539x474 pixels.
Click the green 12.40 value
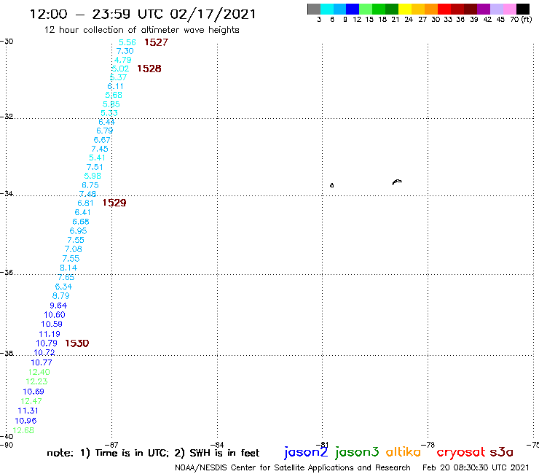pos(39,372)
